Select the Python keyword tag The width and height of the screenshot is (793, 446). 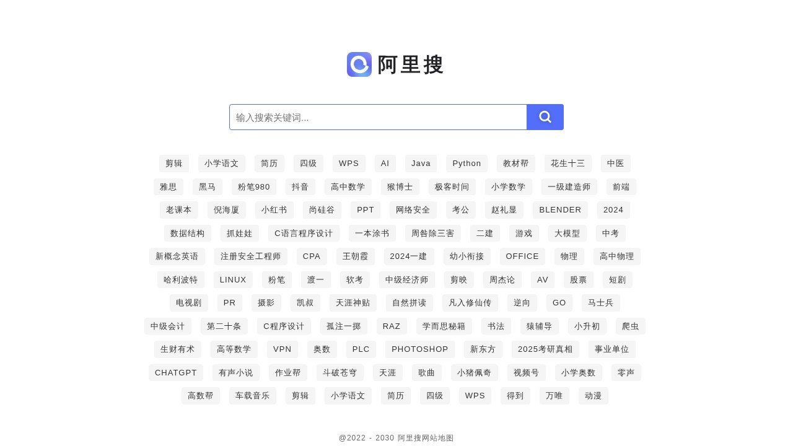(467, 163)
